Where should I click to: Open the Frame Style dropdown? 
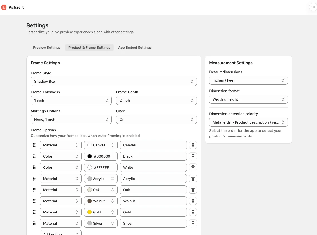click(x=114, y=81)
